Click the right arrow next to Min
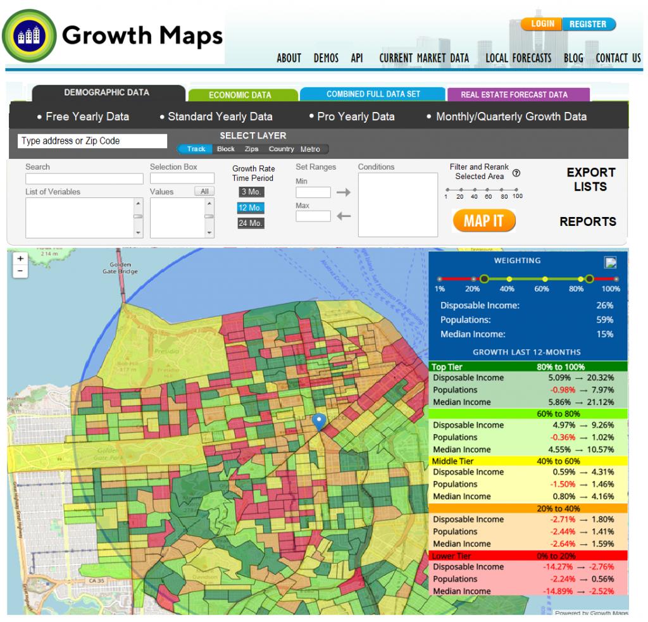Screen dimensions: 648x622 point(344,192)
